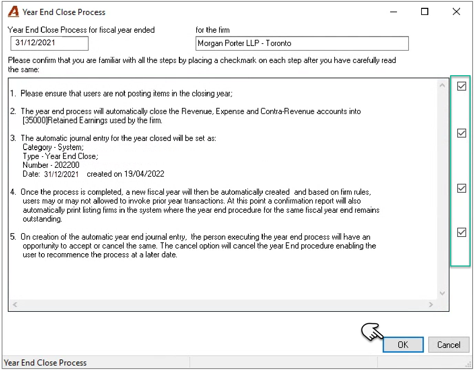Screen dimensions: 475x370
Task: Toggle the checkbox next to step 3 journal entry
Action: click(x=461, y=133)
